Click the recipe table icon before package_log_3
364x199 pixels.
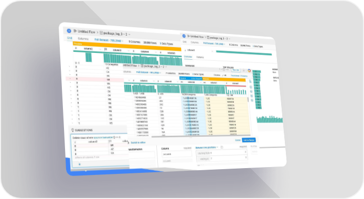(x=101, y=33)
